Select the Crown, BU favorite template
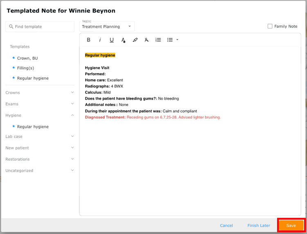Screen dimensions: 307x234 (27, 58)
